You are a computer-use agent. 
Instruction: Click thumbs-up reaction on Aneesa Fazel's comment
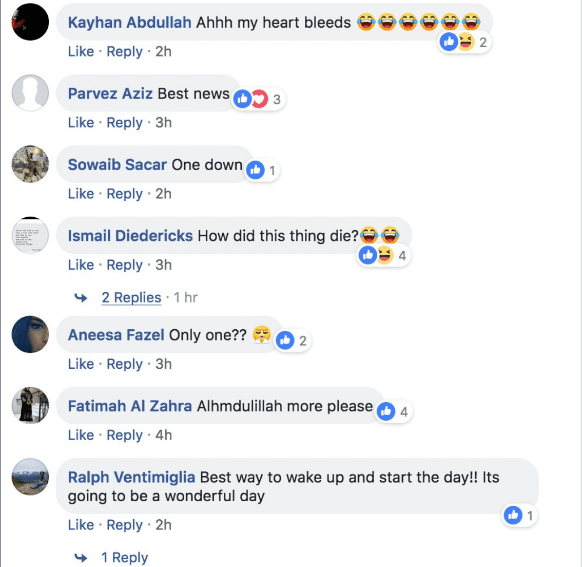tap(285, 341)
